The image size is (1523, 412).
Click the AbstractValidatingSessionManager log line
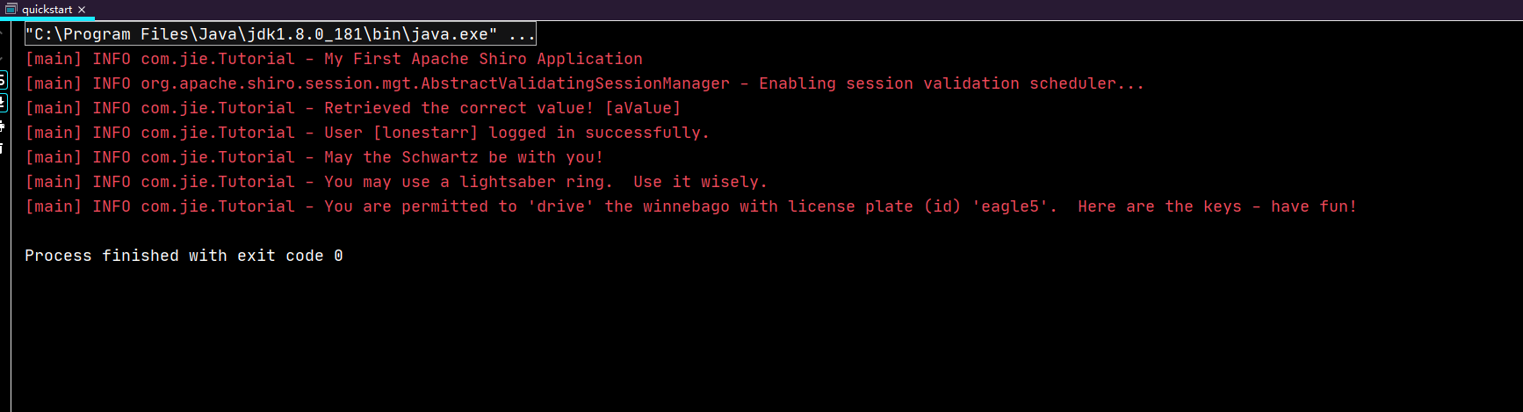585,83
